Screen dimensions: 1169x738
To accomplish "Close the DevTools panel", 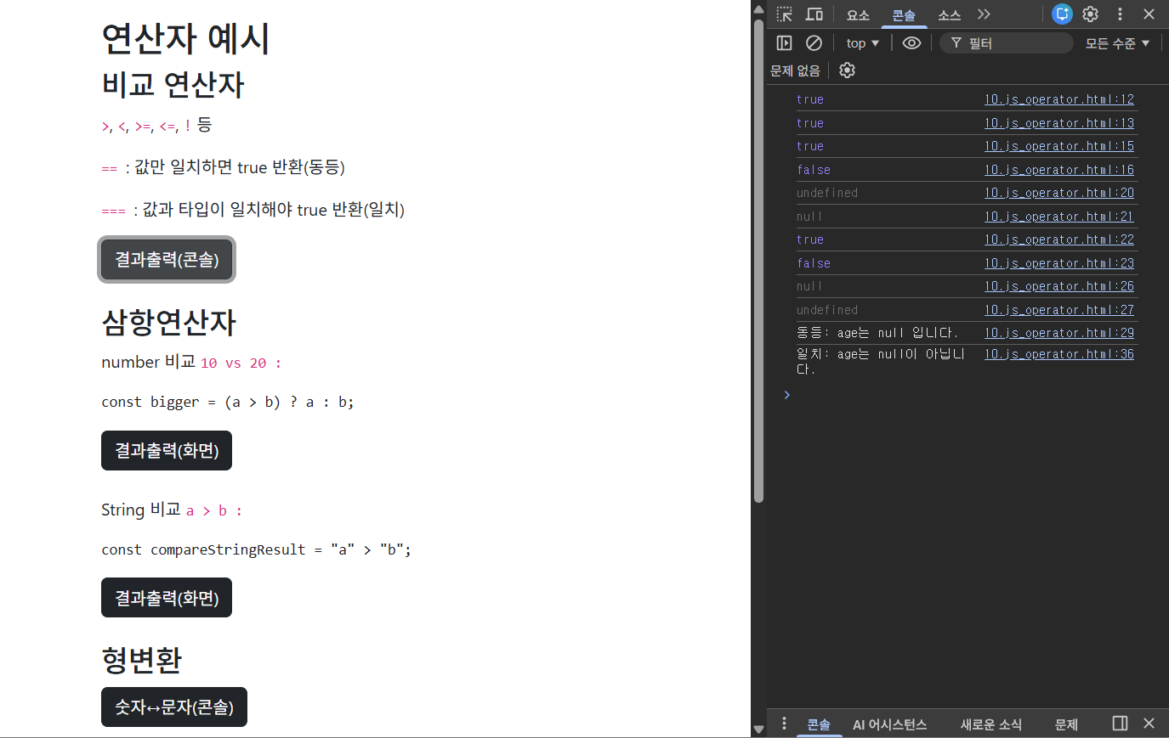I will tap(1149, 14).
